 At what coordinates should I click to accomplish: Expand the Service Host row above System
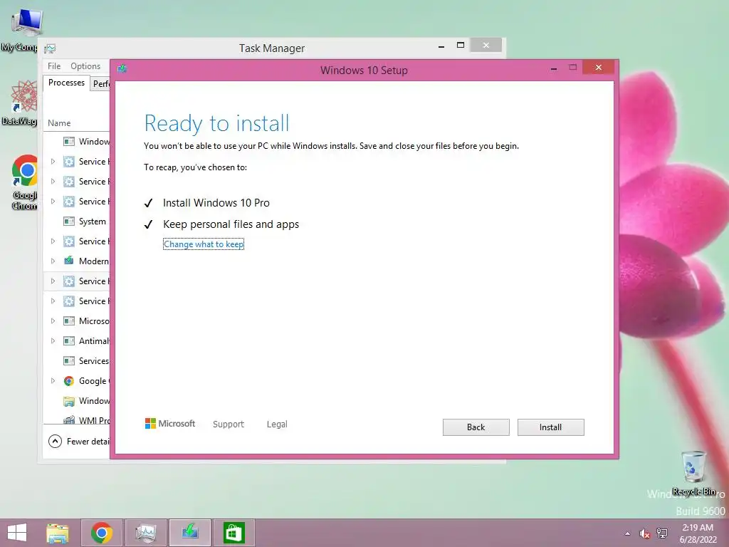coord(53,202)
